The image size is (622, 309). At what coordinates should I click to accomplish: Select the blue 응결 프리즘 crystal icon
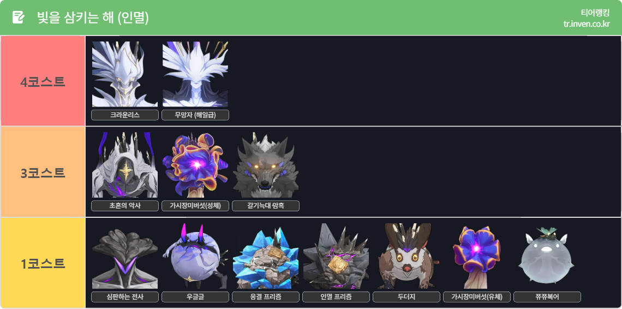(x=266, y=256)
